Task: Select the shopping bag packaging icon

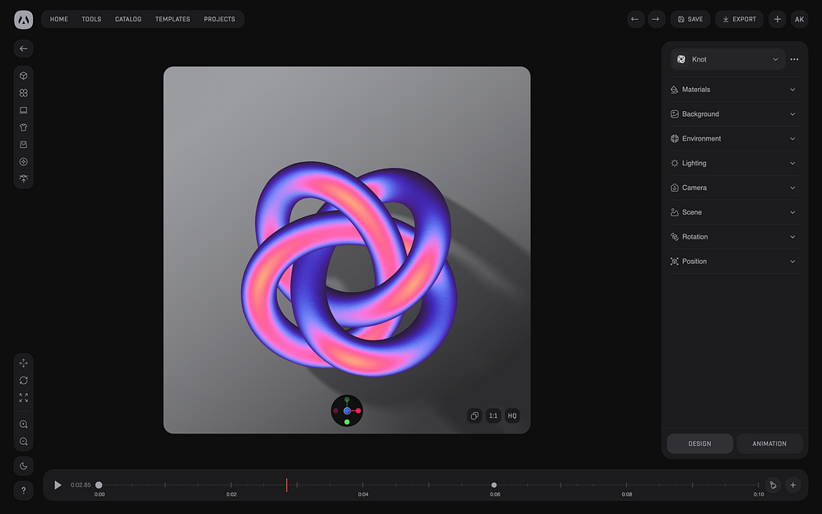Action: pos(24,145)
